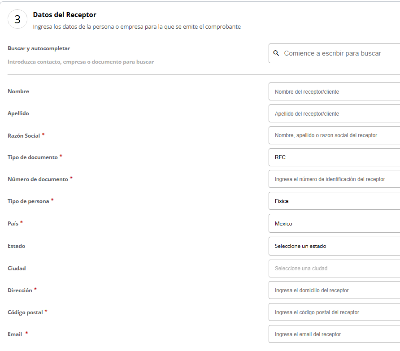
Task: Click the 'Código postal' field label
Action: pyautogui.click(x=25, y=312)
